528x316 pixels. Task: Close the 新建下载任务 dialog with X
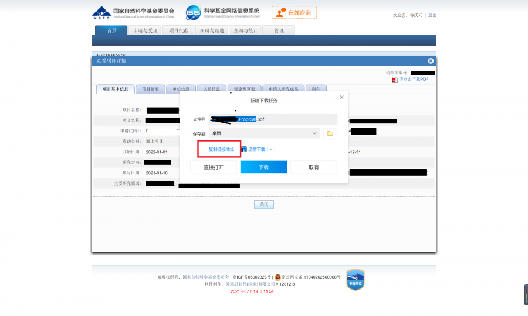341,97
